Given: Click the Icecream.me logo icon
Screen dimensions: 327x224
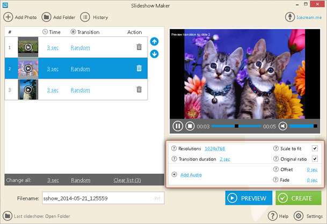Looking at the screenshot, I should coord(290,17).
